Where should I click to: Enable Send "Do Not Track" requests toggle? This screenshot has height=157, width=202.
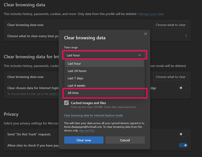pyautogui.click(x=183, y=134)
